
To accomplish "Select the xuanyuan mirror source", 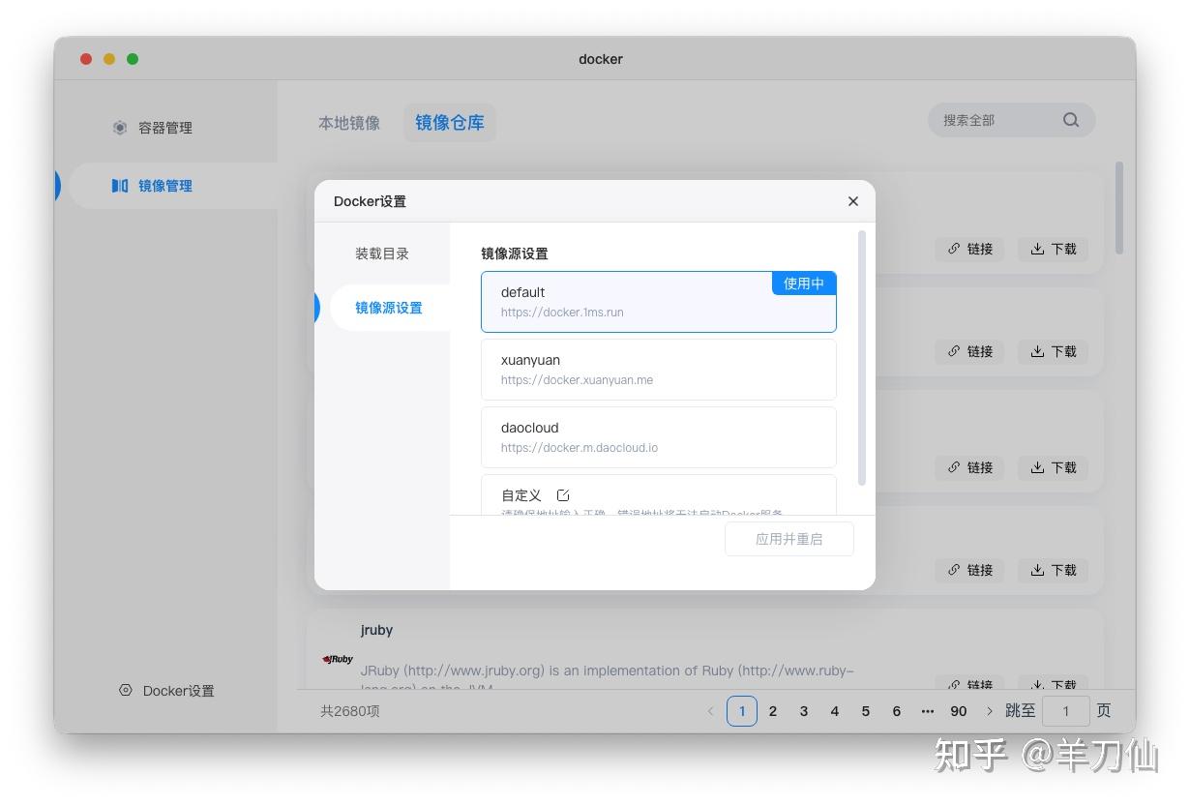I will pyautogui.click(x=659, y=370).
